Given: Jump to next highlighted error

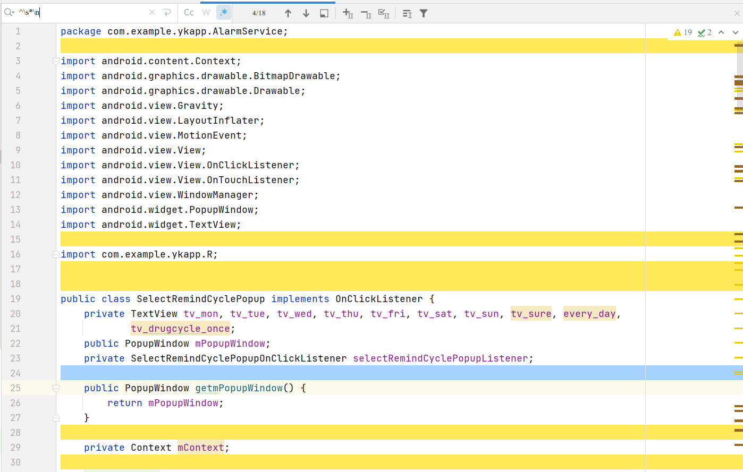Looking at the screenshot, I should click(736, 32).
